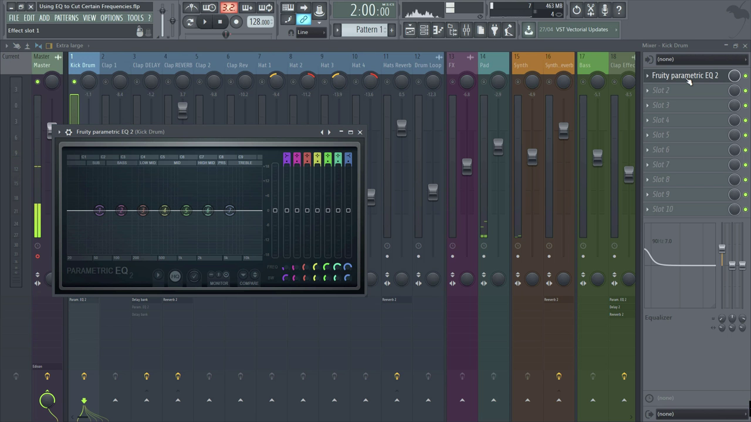The image size is (751, 422).
Task: Expand Fruity parametric EQ 2 slot menu arrow
Action: tap(647, 76)
